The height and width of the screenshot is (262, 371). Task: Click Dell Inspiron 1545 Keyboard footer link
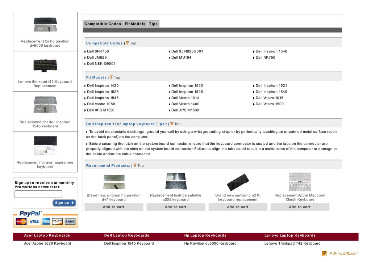129,243
